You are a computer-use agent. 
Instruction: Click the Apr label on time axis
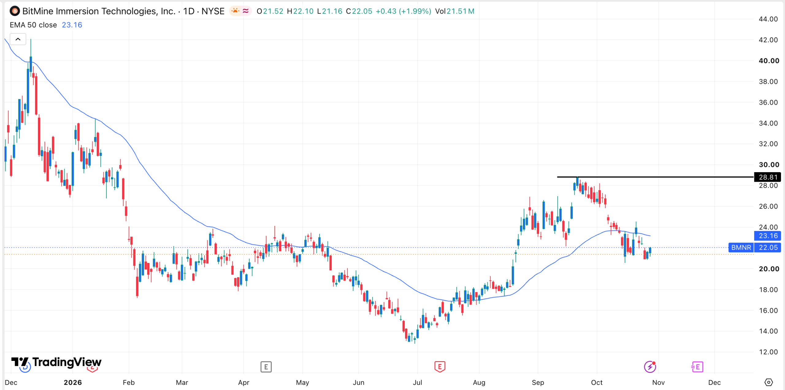(244, 382)
